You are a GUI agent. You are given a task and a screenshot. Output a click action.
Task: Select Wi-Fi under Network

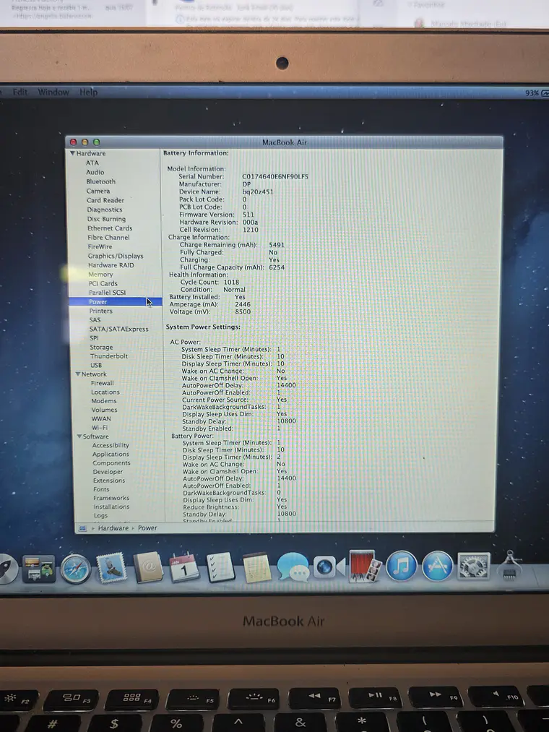coord(100,428)
